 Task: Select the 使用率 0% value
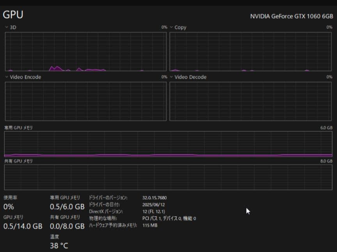9,206
